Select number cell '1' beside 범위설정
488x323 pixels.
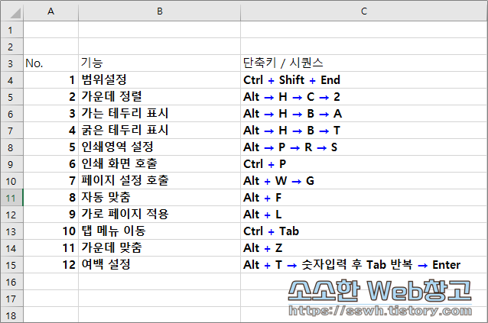[x=50, y=80]
